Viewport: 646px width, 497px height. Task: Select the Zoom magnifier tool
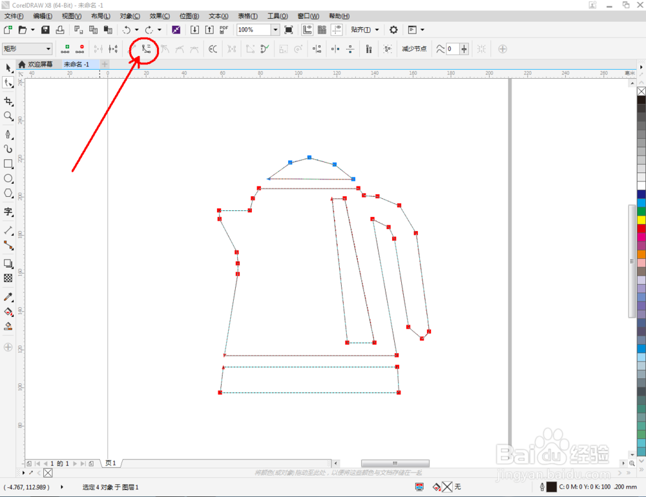[x=8, y=116]
